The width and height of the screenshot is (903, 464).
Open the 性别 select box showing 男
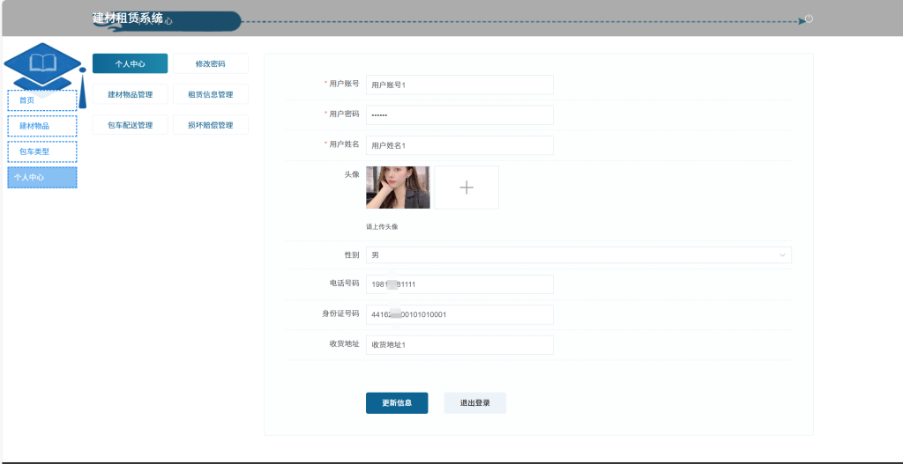point(578,254)
